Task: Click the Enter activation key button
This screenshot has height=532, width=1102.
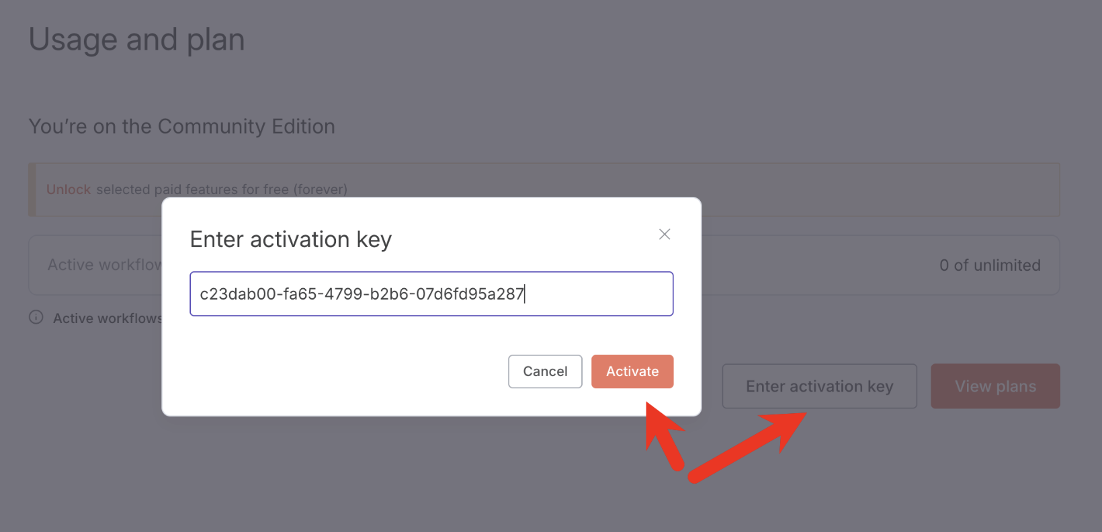Action: pyautogui.click(x=819, y=386)
